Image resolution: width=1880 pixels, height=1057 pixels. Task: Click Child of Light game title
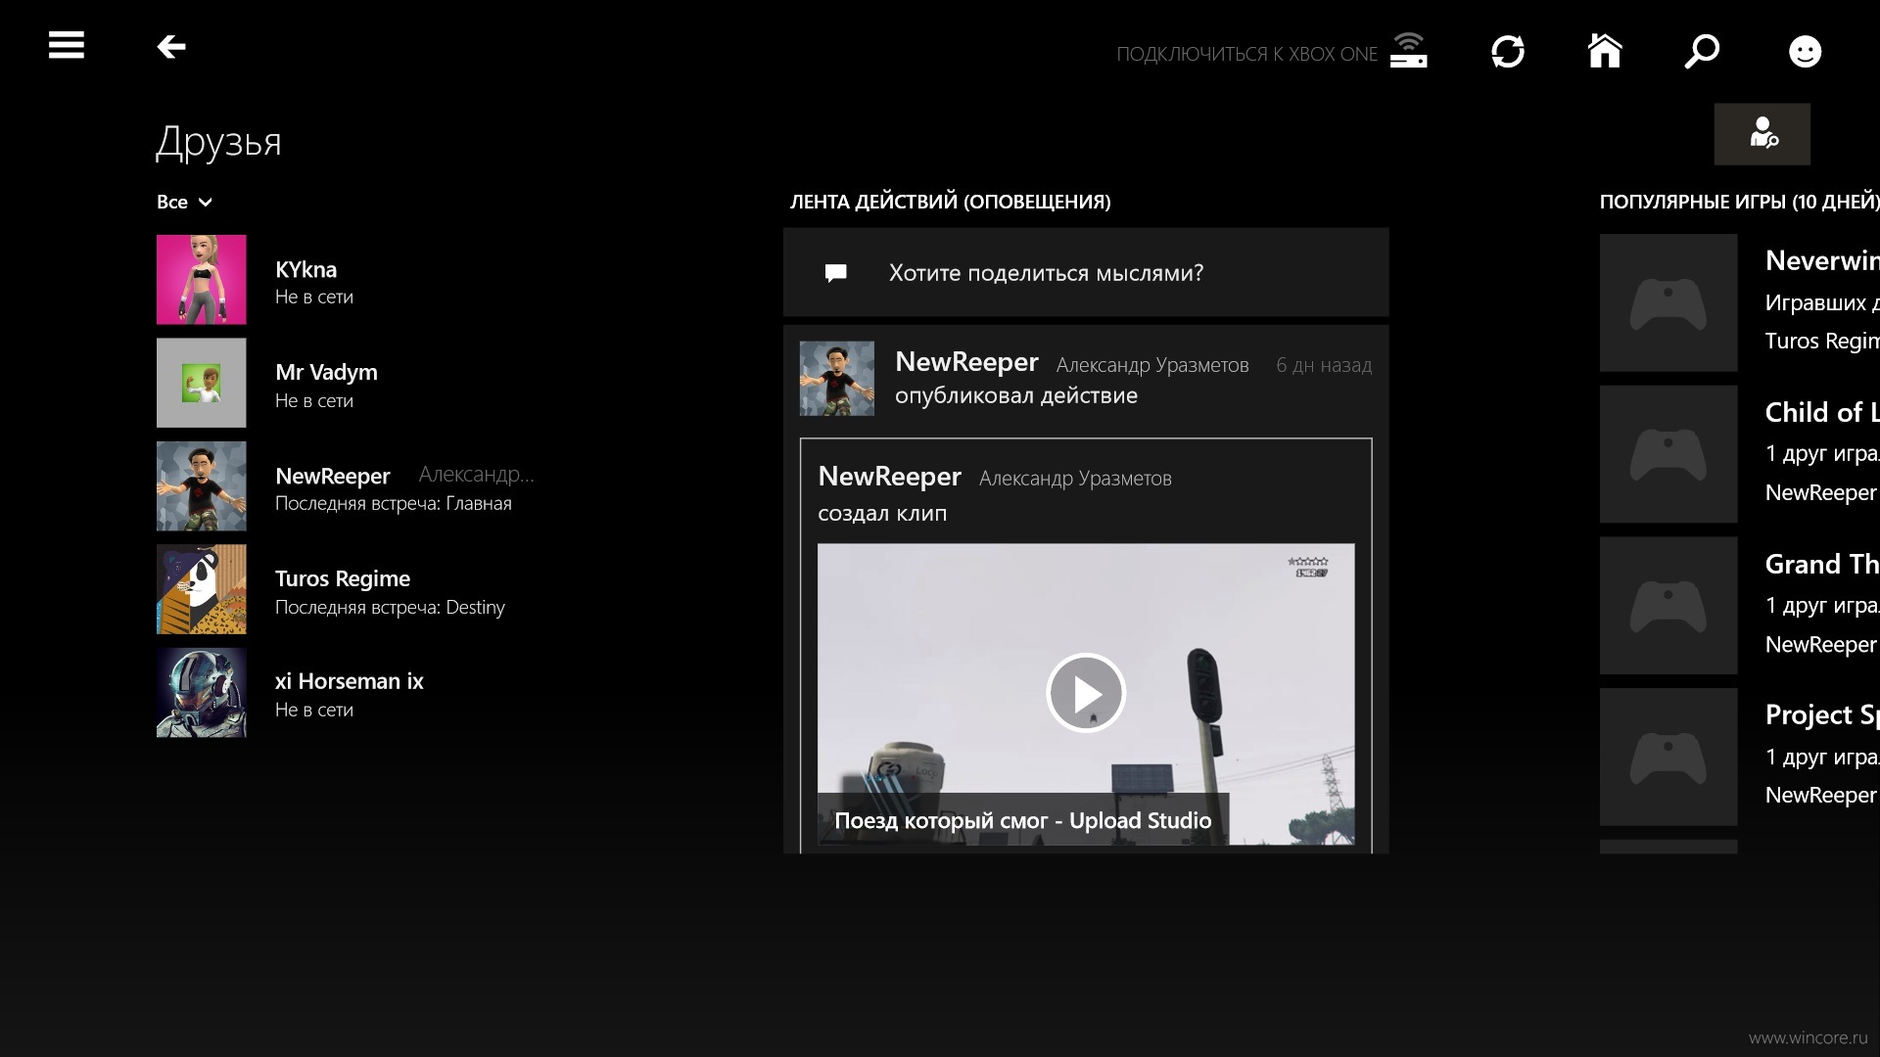coord(1822,412)
